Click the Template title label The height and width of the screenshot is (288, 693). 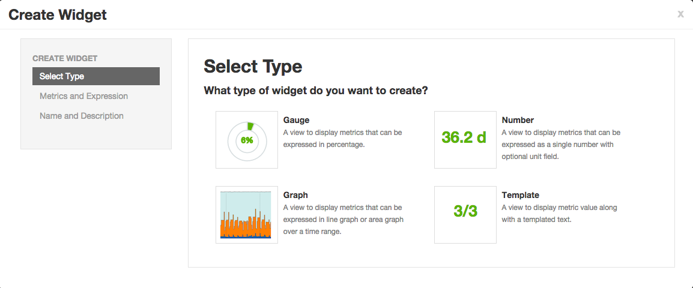pos(521,195)
